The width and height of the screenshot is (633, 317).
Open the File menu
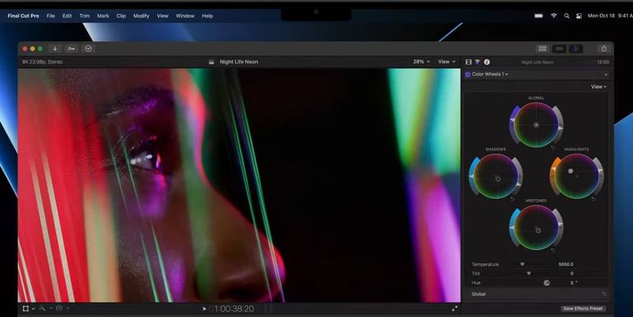pyautogui.click(x=51, y=16)
